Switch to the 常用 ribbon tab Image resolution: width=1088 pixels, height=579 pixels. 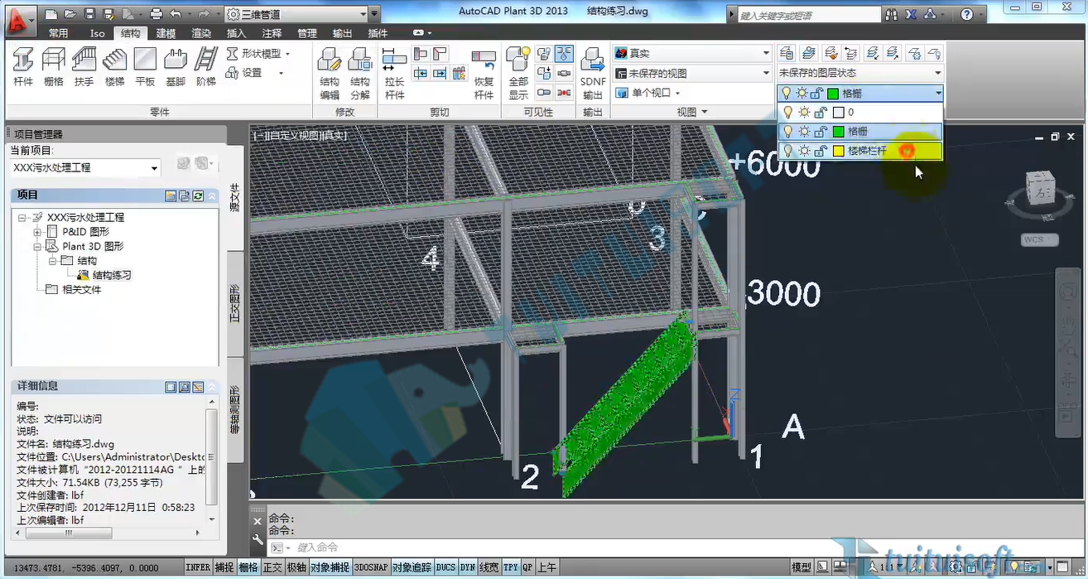tap(58, 33)
